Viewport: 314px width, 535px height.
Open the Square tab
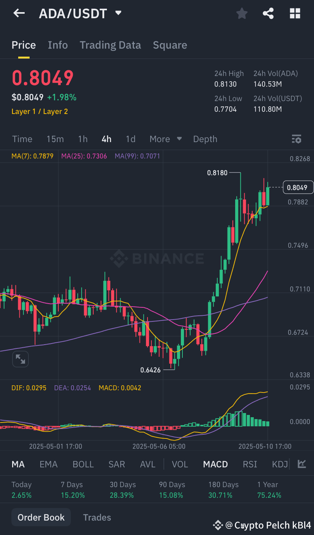(170, 45)
